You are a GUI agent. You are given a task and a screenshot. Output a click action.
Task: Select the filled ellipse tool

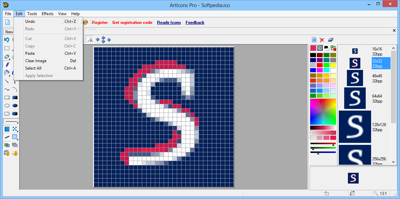click(x=15, y=106)
